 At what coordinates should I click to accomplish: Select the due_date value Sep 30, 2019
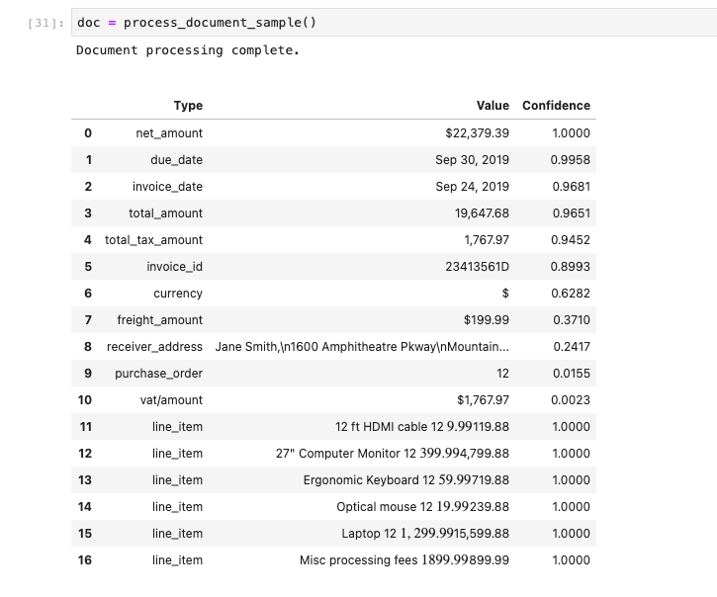tap(472, 160)
